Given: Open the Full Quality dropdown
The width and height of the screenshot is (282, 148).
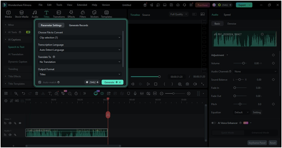Looking at the screenshot, I should point(179,14).
